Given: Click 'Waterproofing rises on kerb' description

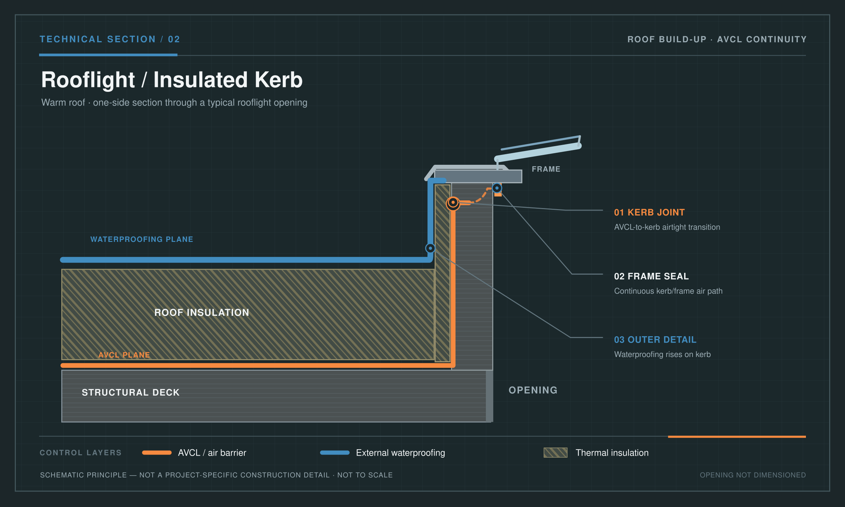Looking at the screenshot, I should click(662, 355).
